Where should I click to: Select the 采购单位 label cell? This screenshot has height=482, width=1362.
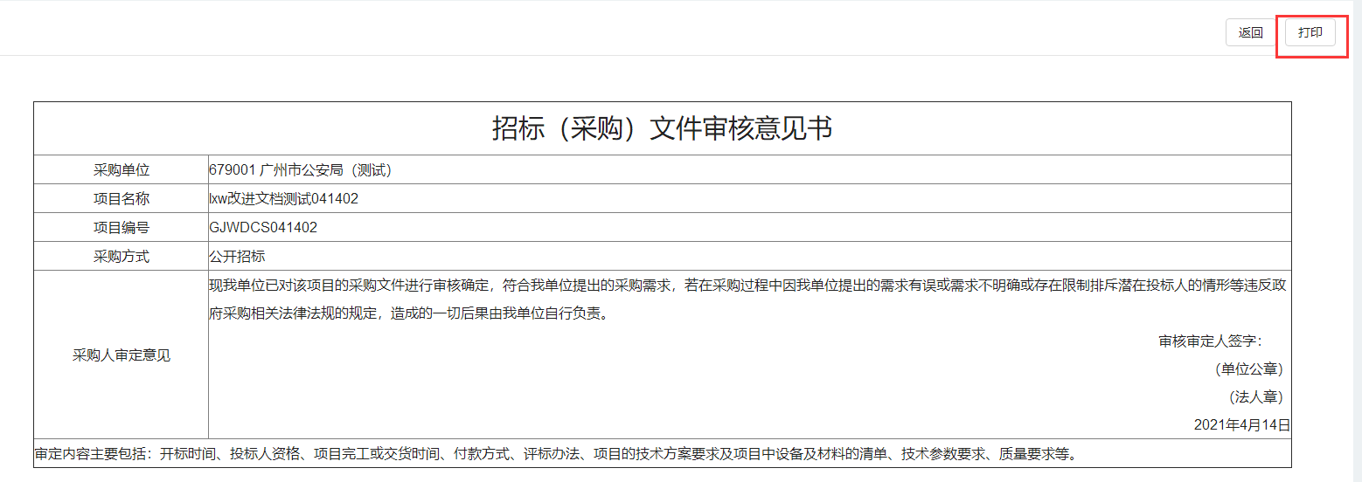point(122,169)
